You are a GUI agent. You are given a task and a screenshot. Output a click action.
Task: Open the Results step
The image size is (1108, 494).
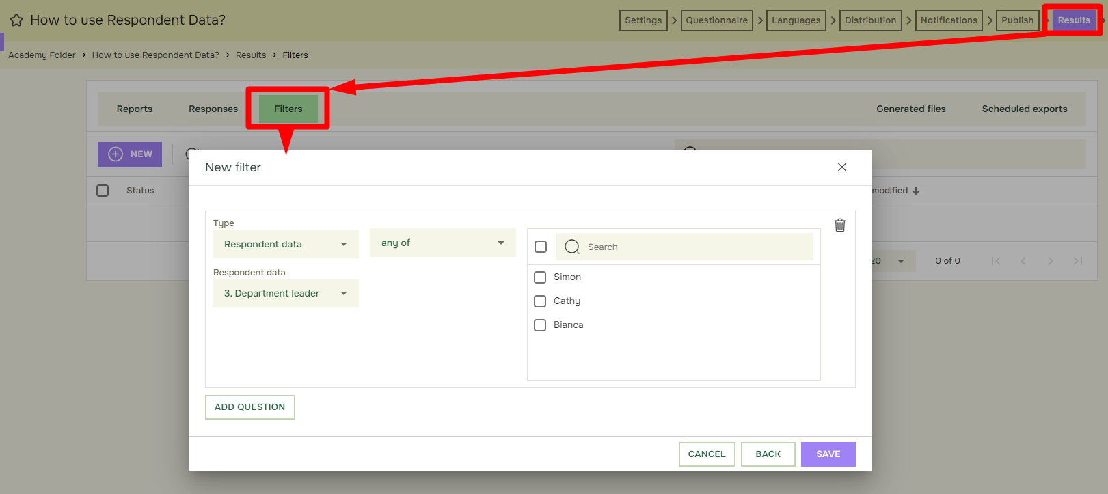point(1074,20)
